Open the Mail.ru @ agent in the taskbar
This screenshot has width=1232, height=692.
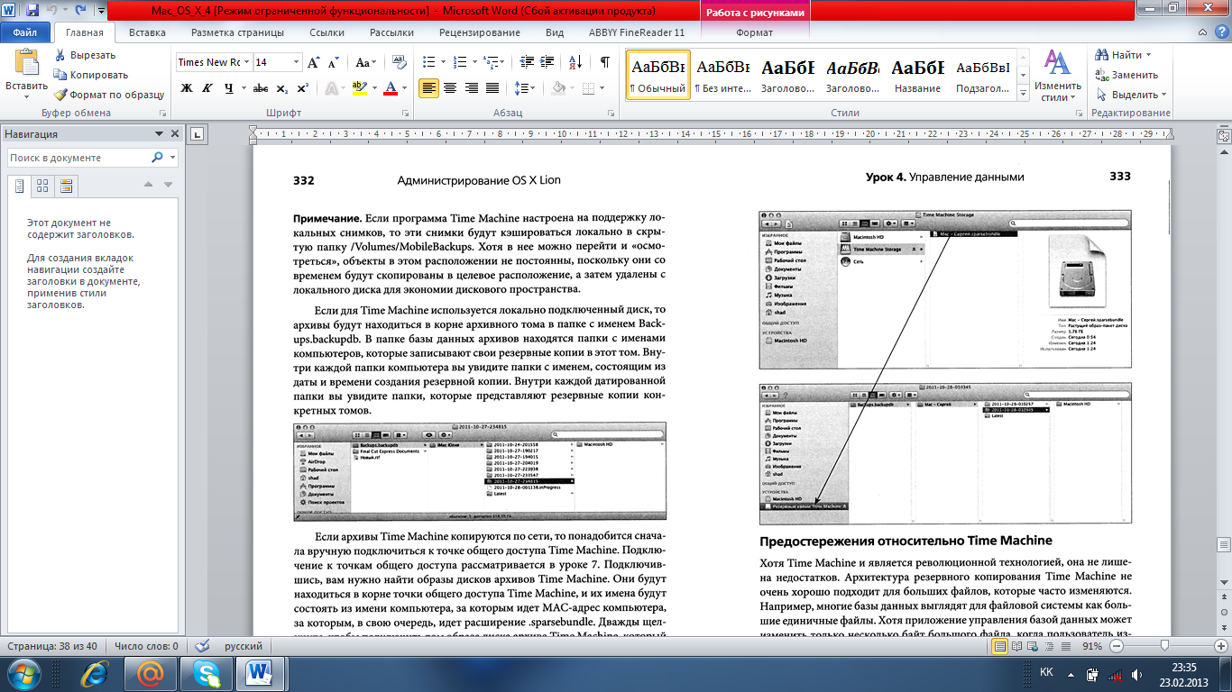pyautogui.click(x=152, y=673)
